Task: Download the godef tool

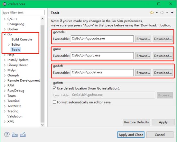Action: [x=163, y=73]
